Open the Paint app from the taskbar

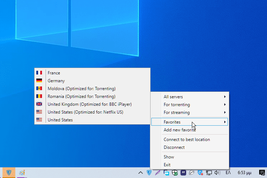[x=22, y=173]
